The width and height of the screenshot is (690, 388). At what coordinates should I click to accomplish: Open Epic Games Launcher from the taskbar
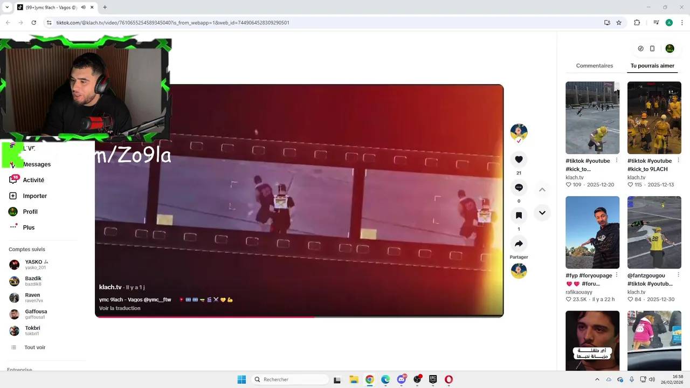tap(433, 379)
